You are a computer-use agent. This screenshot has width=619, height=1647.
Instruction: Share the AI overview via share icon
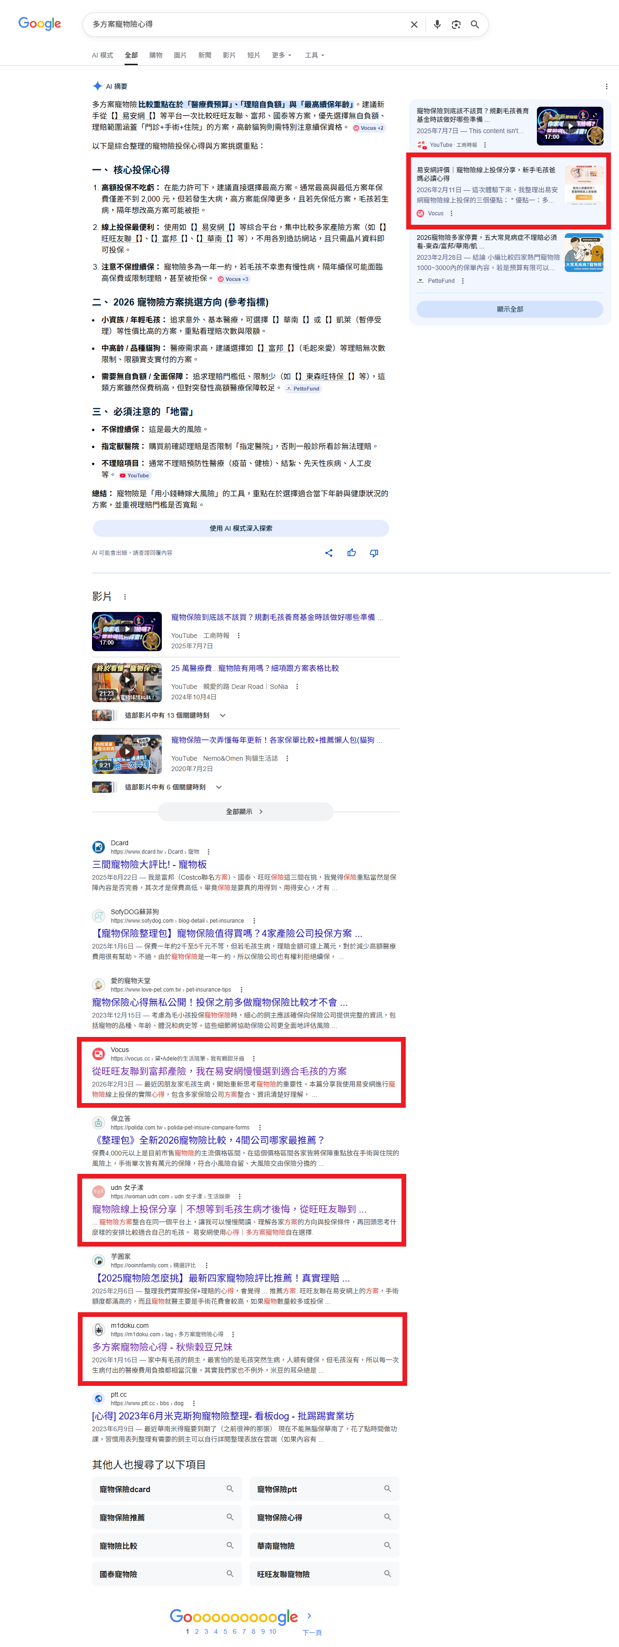(x=328, y=553)
